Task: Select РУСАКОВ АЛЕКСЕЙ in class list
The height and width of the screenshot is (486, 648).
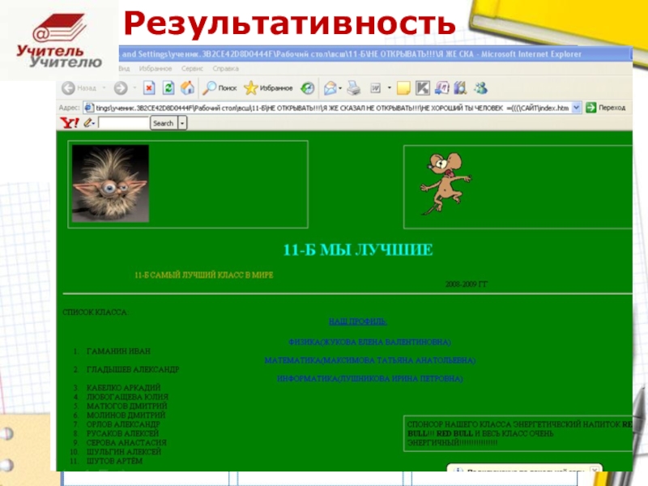Action: click(123, 433)
